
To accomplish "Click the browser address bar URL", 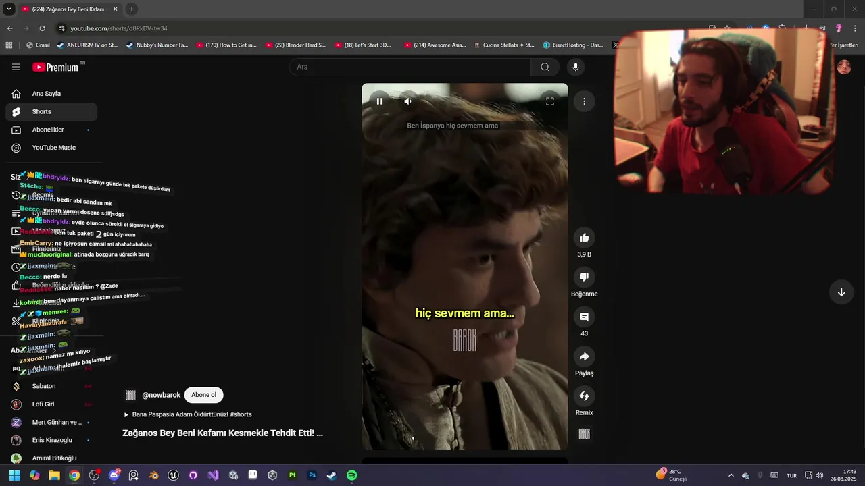I will click(x=119, y=28).
